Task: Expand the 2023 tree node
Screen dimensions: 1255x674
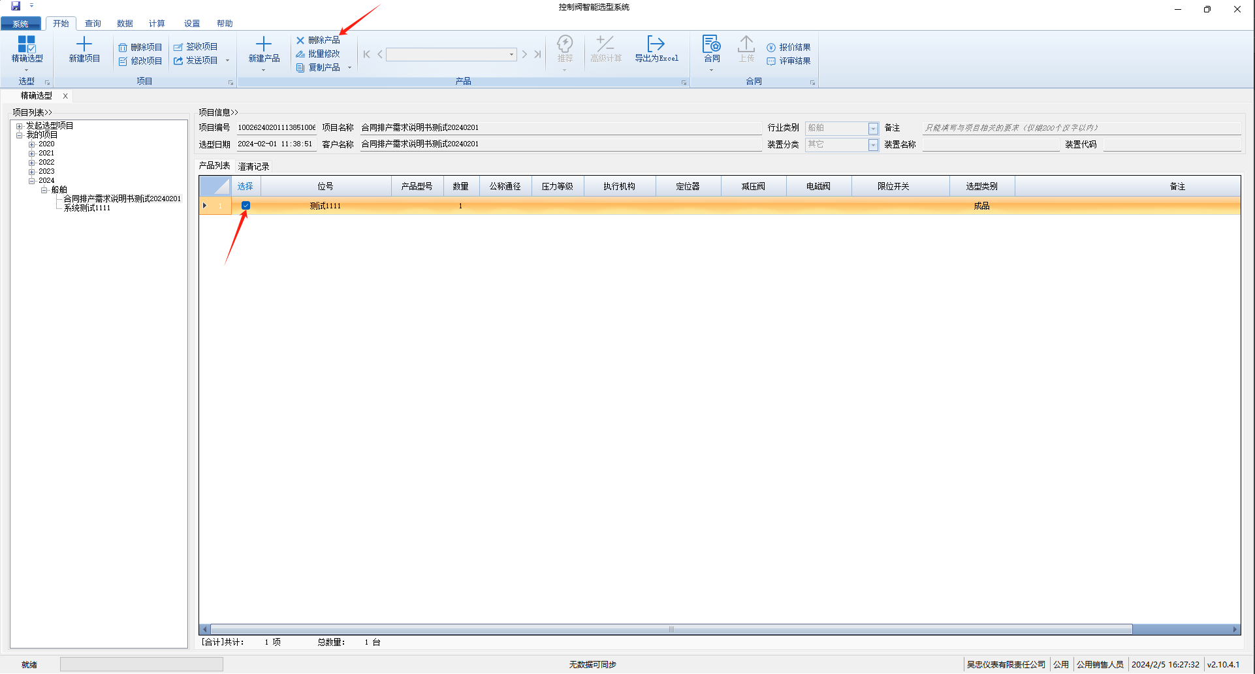Action: pyautogui.click(x=31, y=172)
